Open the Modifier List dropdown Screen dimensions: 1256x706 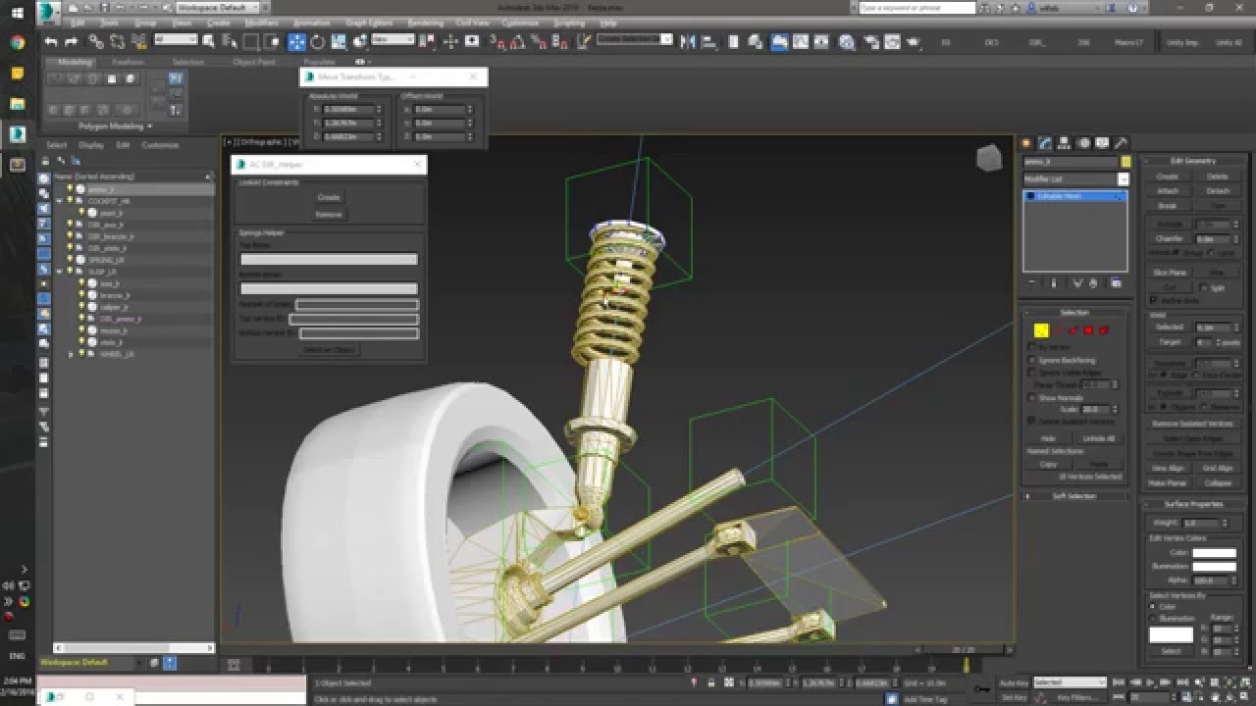pyautogui.click(x=1075, y=179)
